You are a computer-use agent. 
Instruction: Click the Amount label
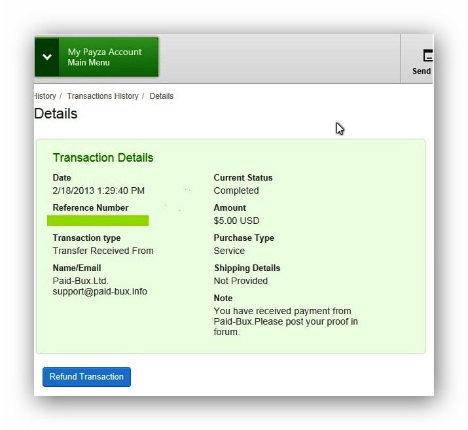tap(230, 207)
